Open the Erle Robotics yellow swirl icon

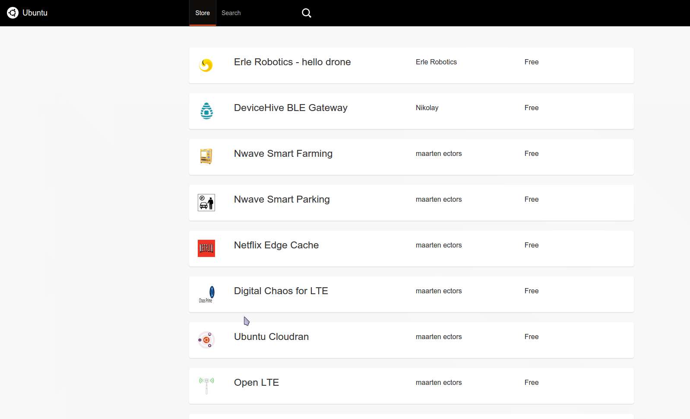206,65
